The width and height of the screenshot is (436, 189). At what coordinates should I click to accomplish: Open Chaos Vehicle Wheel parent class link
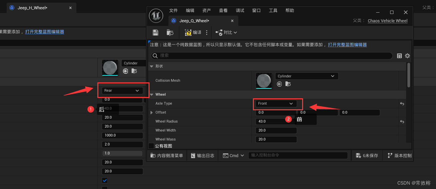387,21
